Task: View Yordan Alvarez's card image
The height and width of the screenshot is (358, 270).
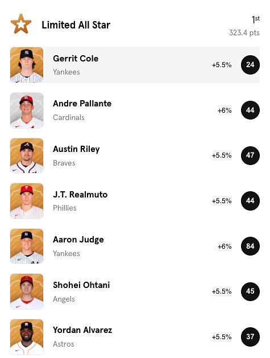Action: tap(27, 337)
